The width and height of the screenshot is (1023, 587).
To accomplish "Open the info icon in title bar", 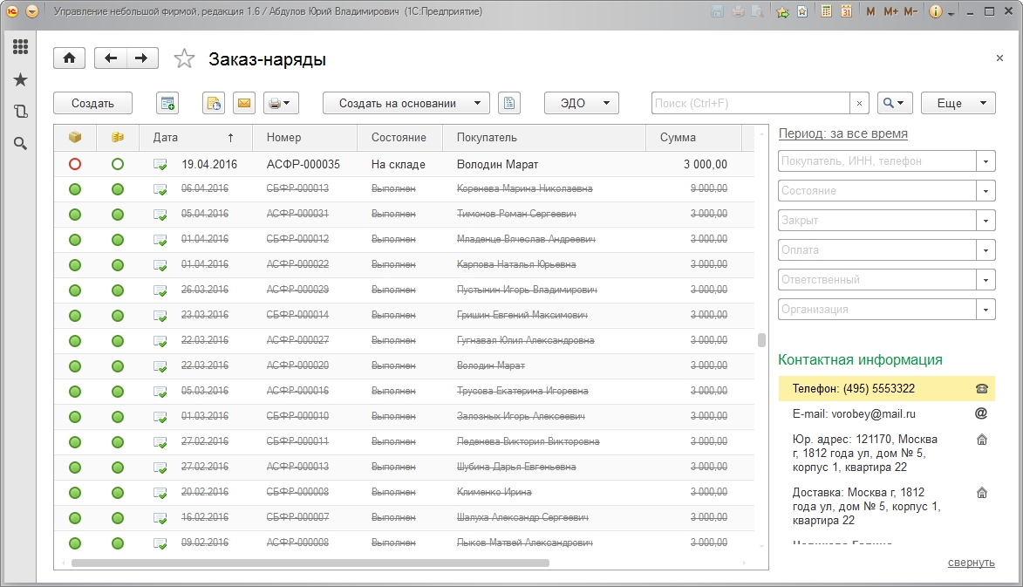I will tap(936, 11).
